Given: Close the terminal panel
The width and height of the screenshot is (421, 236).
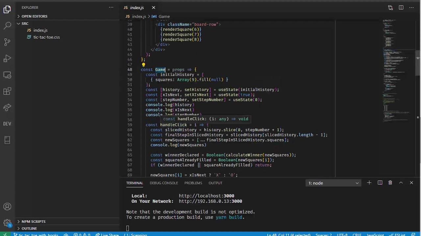Looking at the screenshot, I should click(x=411, y=183).
